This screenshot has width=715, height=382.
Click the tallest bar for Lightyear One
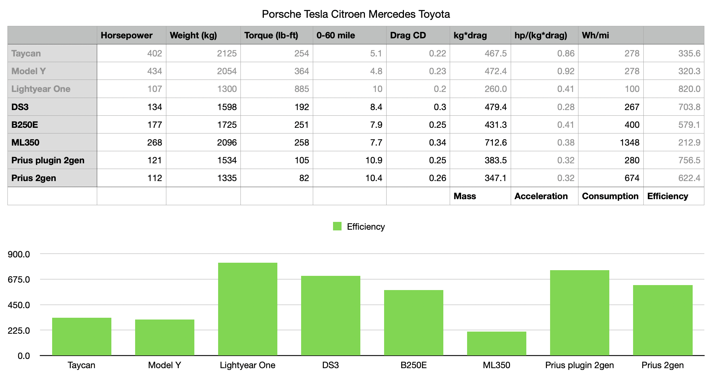point(247,309)
